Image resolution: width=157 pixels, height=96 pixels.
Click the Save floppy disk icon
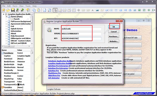[13, 10]
